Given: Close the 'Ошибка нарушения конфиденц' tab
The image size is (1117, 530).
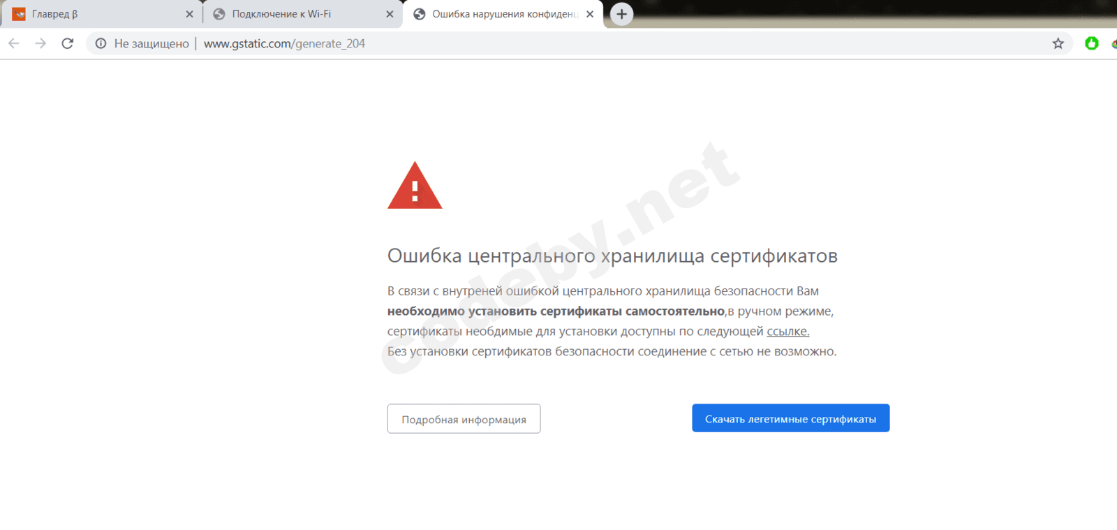Looking at the screenshot, I should click(590, 14).
